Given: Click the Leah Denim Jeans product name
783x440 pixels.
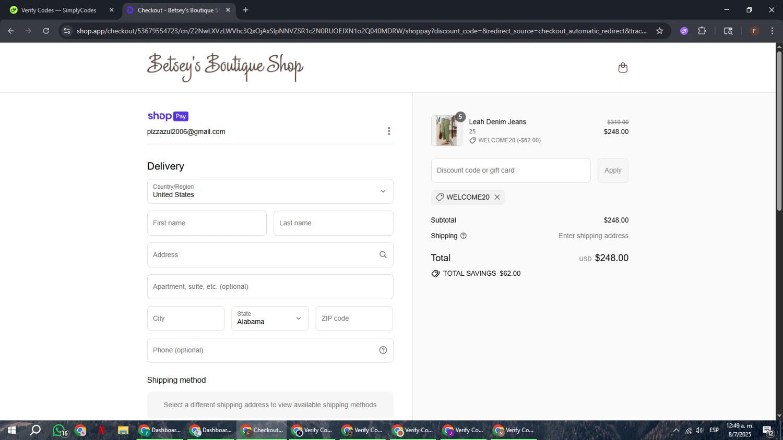Looking at the screenshot, I should tap(497, 122).
